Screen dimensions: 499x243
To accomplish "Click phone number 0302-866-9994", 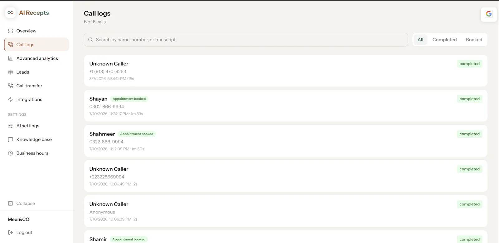I will pos(107,107).
